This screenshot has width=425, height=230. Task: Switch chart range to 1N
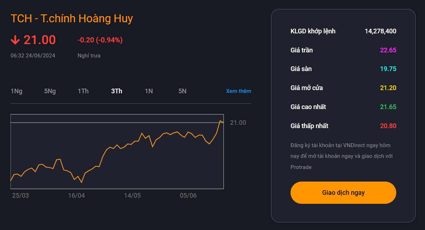click(148, 91)
